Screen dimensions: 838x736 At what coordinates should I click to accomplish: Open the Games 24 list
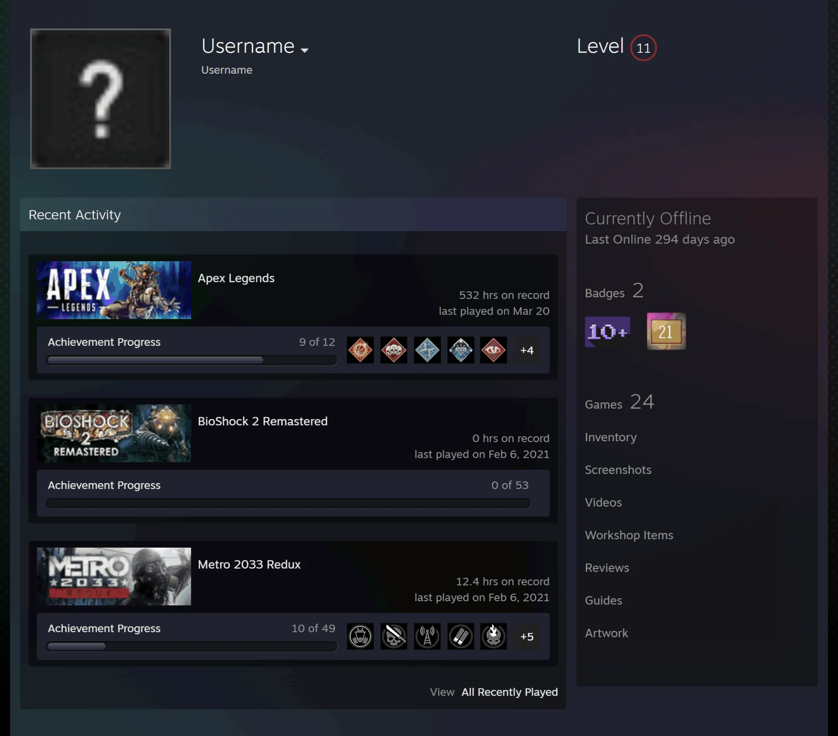[x=619, y=402]
